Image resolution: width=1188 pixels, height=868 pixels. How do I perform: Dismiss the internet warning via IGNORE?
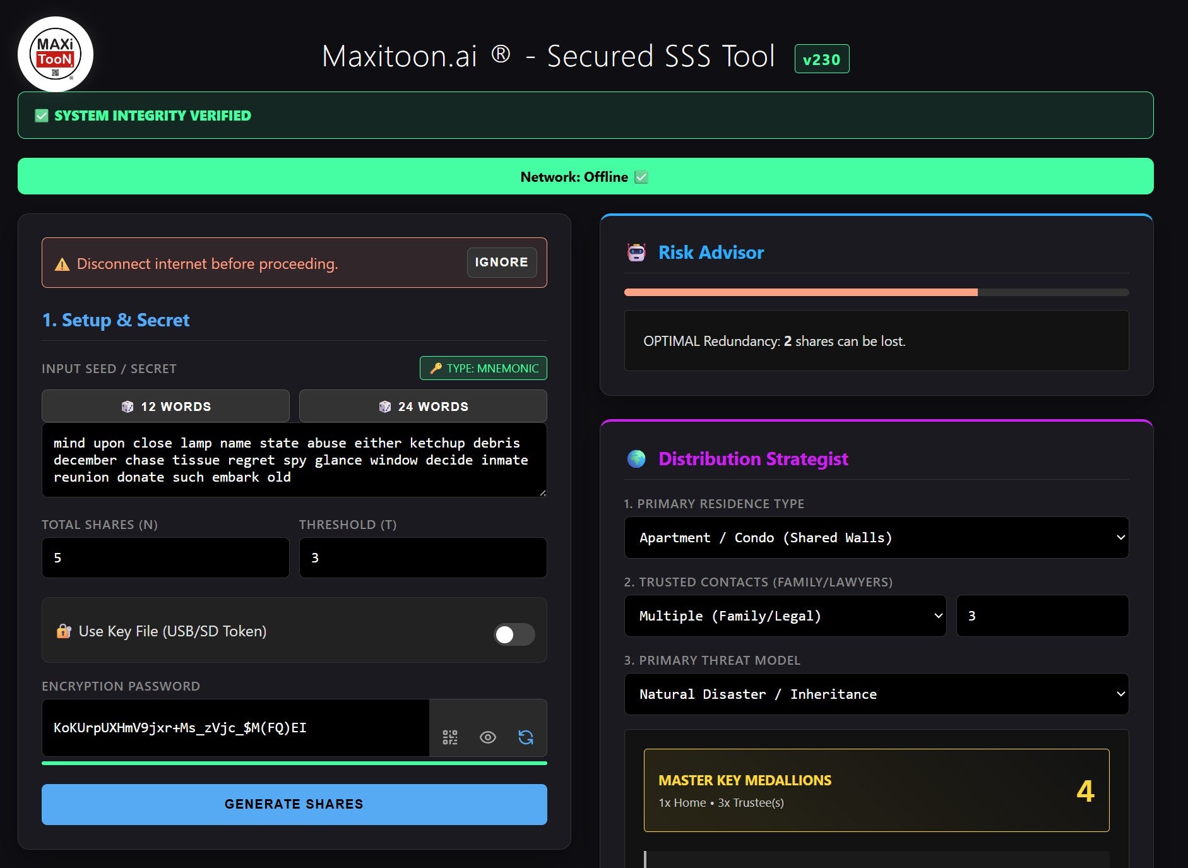(x=501, y=262)
